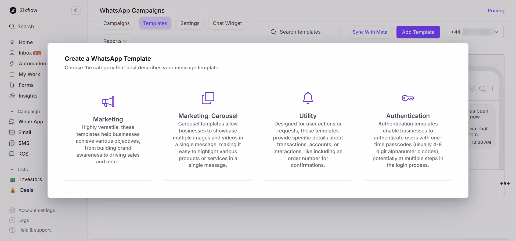
Task: Open WhatsApp campaign channel
Action: [31, 122]
